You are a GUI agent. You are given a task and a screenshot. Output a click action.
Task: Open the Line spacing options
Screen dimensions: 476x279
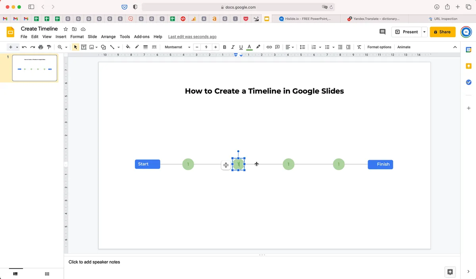tap(302, 47)
